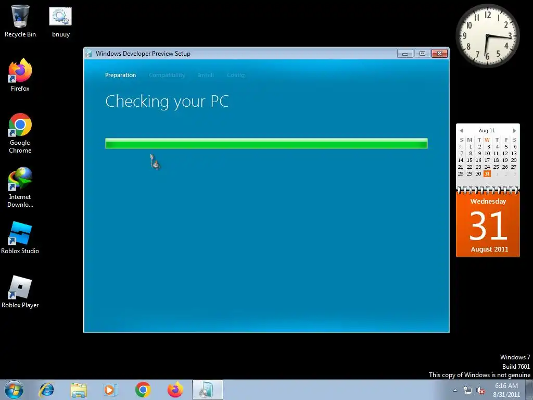Open the Windows Start orb
The image size is (533, 400).
14,390
